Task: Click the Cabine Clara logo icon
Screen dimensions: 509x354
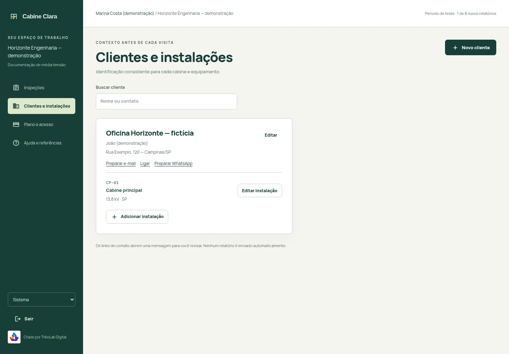Action: tap(14, 16)
